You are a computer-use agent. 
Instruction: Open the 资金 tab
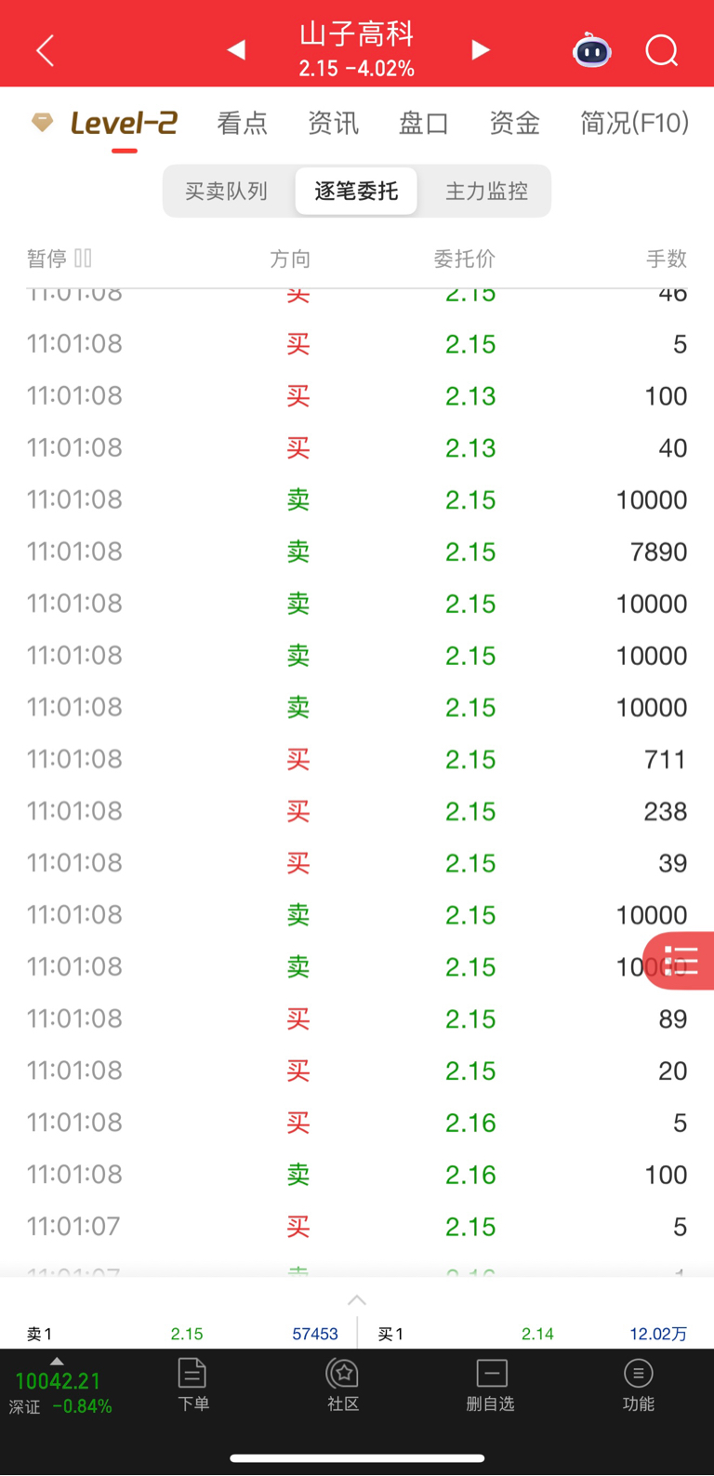[515, 123]
